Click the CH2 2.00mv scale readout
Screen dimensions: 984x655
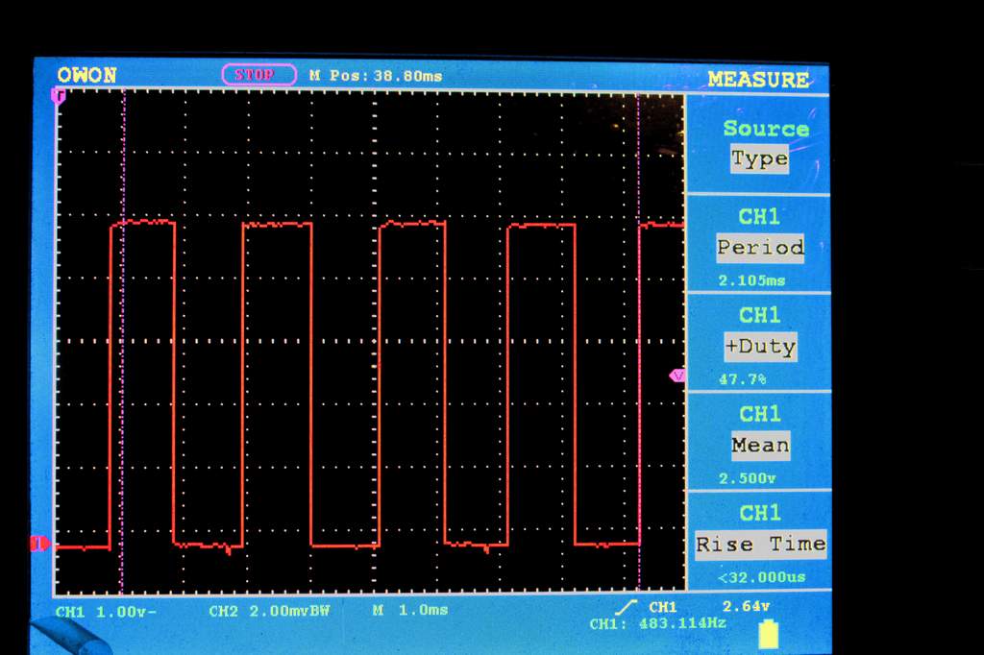pyautogui.click(x=268, y=611)
